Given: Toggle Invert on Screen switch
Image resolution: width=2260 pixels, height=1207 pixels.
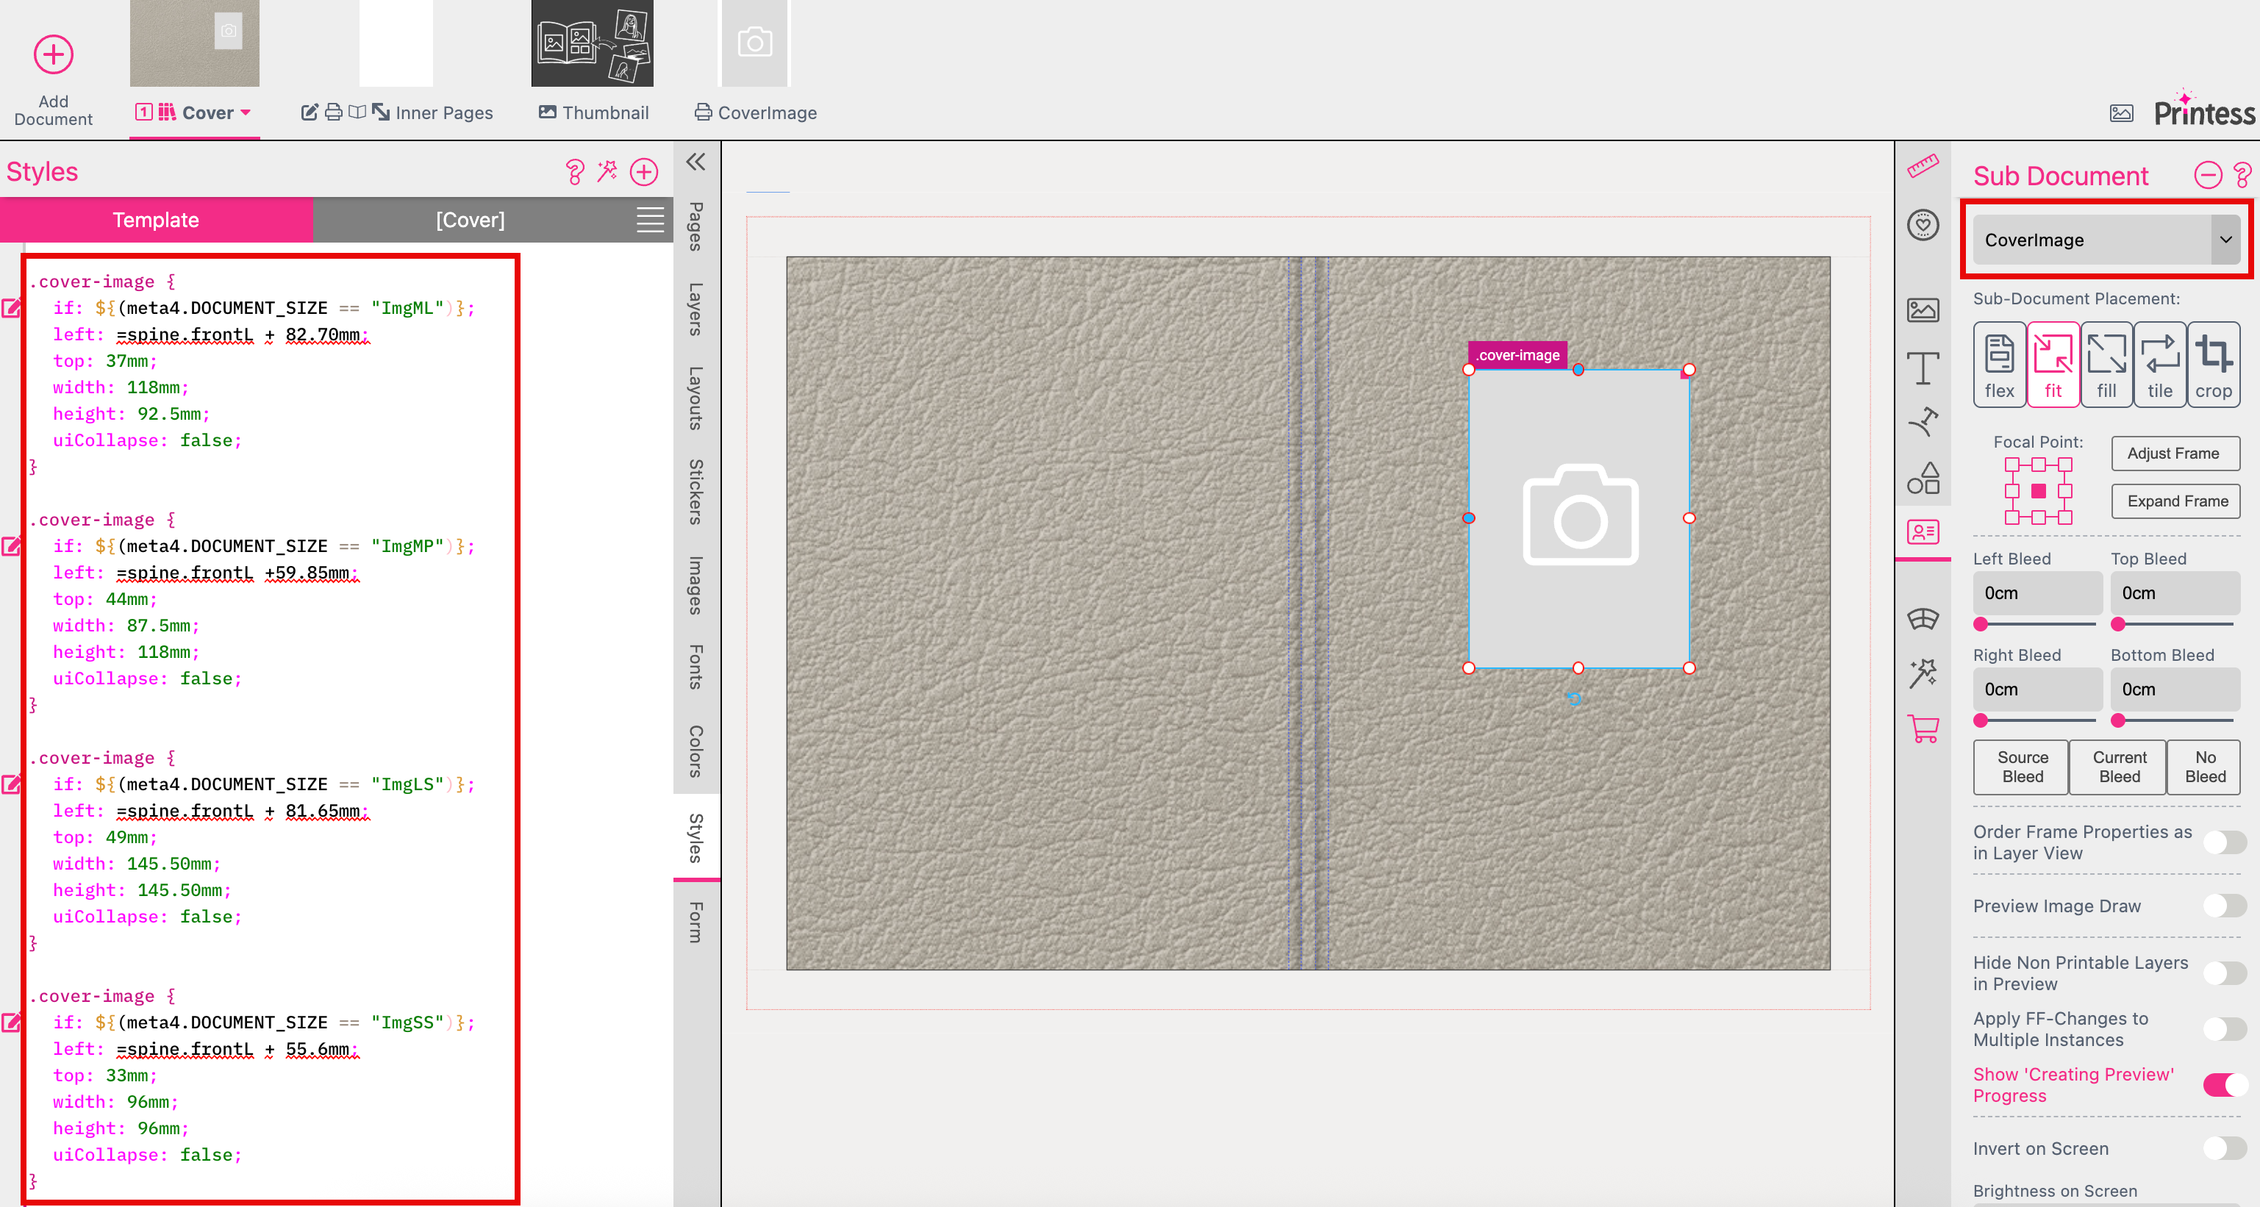Looking at the screenshot, I should (x=2224, y=1148).
